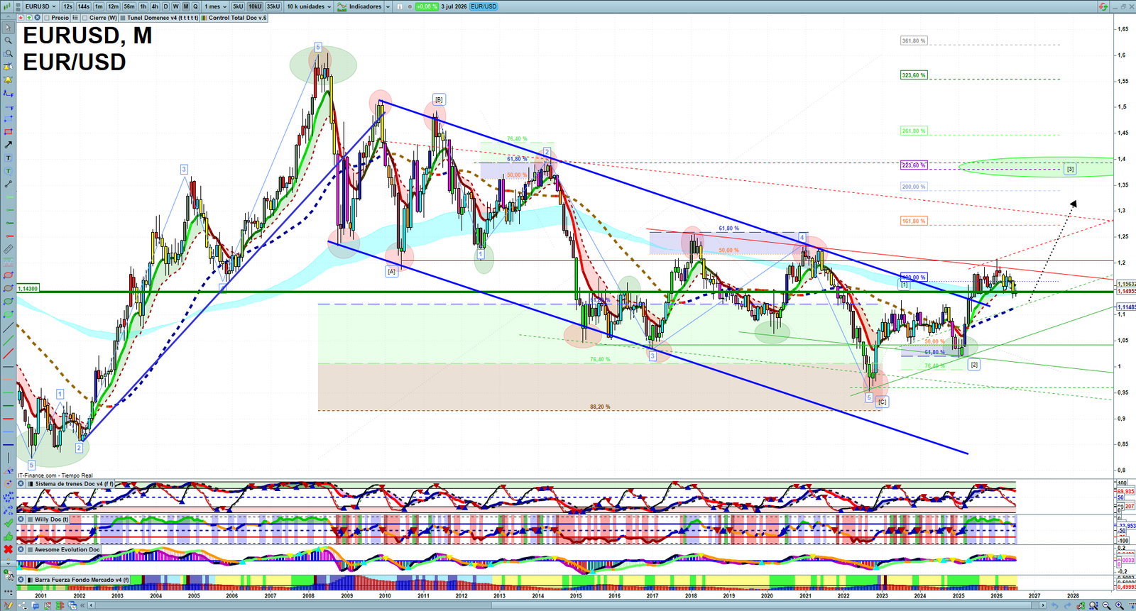Select the red rectangle drawing tool
1136x611 pixels.
pyautogui.click(x=9, y=132)
